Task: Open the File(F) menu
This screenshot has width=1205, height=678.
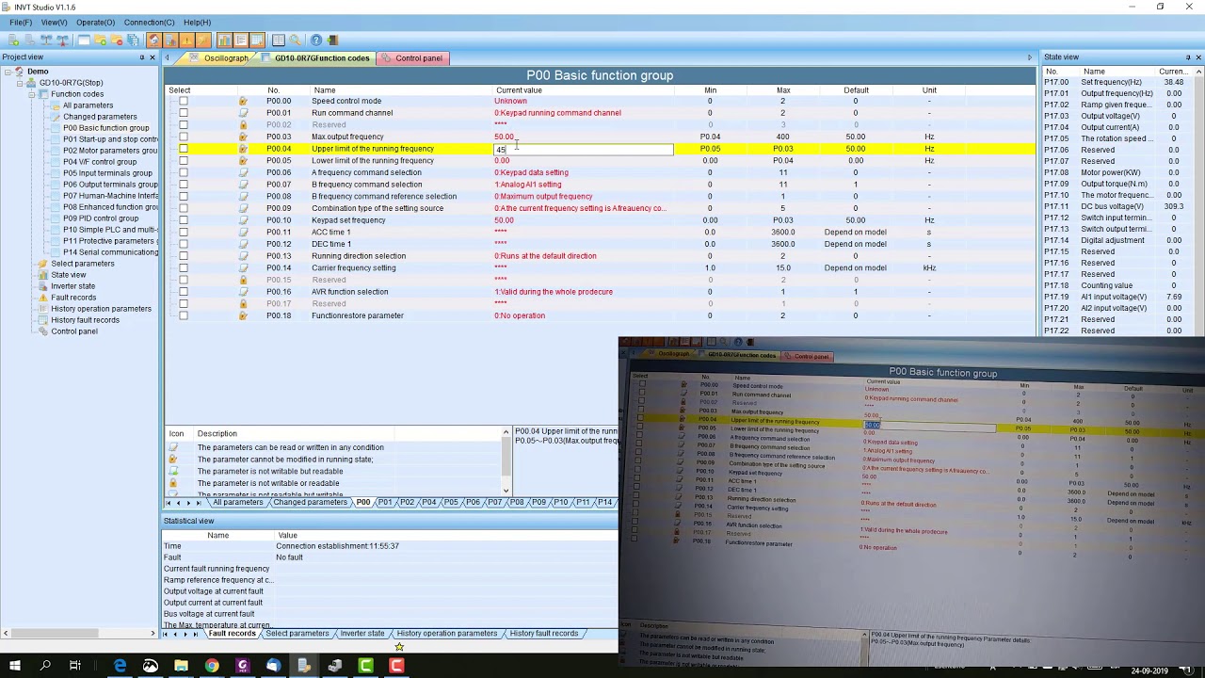Action: pos(20,22)
